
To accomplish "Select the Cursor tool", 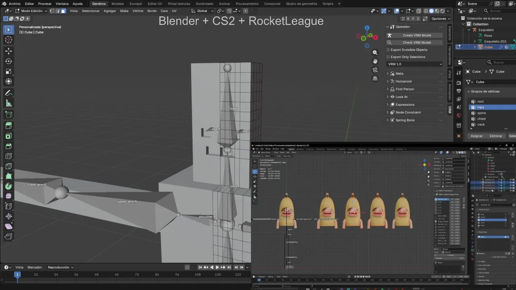I will tap(8, 40).
